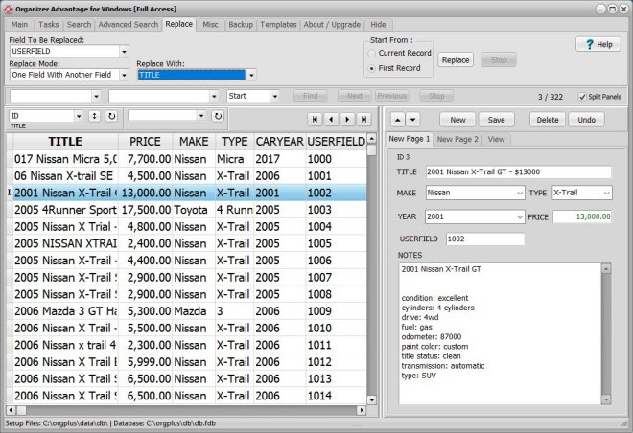The height and width of the screenshot is (433, 633).
Task: Click the New record button
Action: point(457,120)
